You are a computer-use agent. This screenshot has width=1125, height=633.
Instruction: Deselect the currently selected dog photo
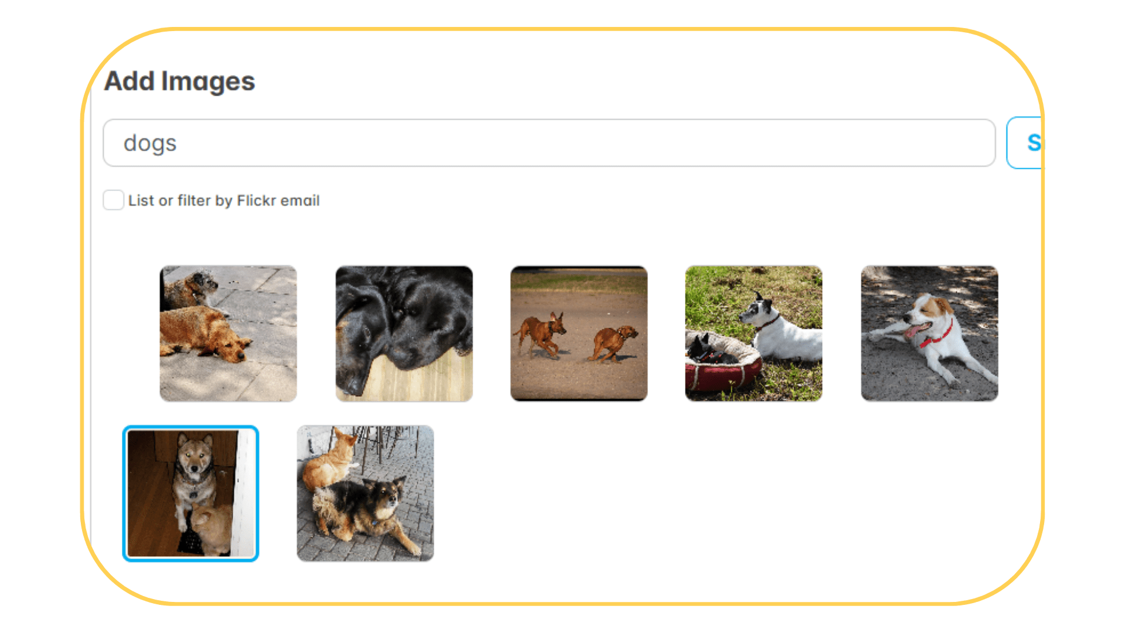tap(190, 494)
